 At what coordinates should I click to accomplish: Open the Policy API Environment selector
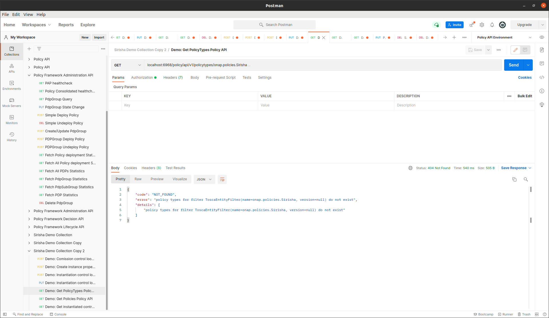(504, 37)
